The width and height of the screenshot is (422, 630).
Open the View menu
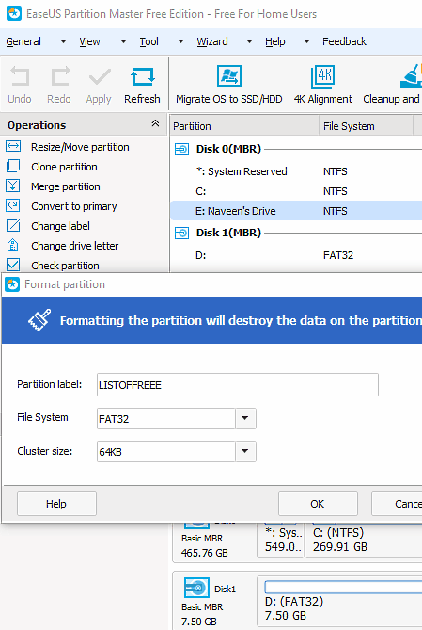[x=89, y=41]
